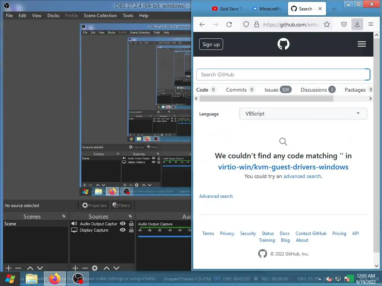This screenshot has width=382, height=286.
Task: Click the OBS source Properties button
Action: (x=94, y=205)
